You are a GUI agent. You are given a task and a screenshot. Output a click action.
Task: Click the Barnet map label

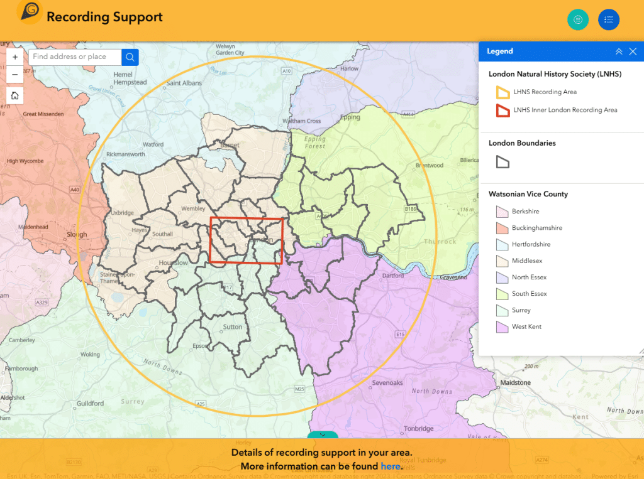230,145
